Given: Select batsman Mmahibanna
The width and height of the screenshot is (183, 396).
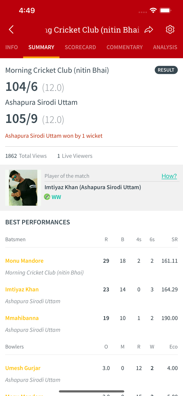Looking at the screenshot, I should [x=22, y=318].
